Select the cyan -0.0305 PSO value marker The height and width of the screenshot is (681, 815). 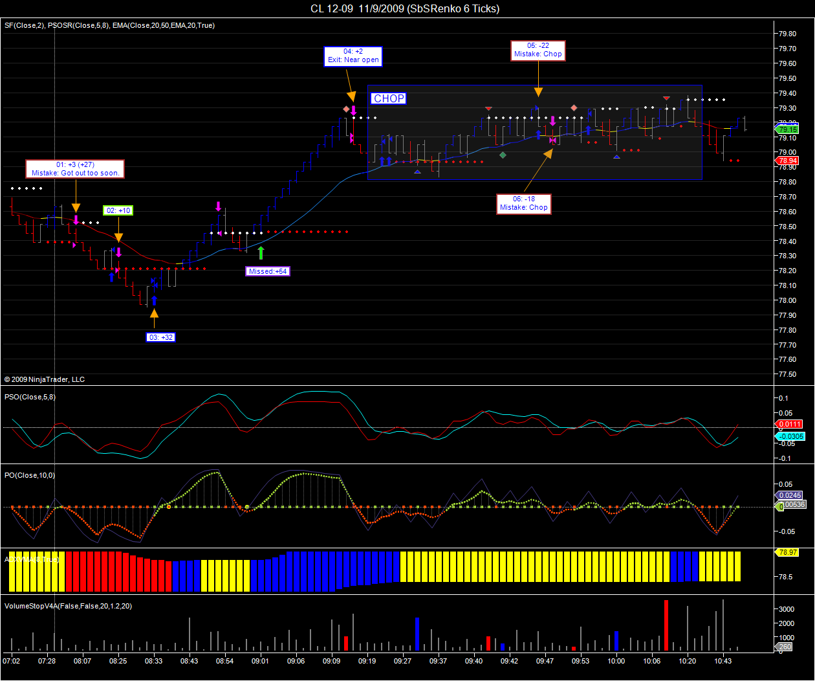[x=790, y=436]
